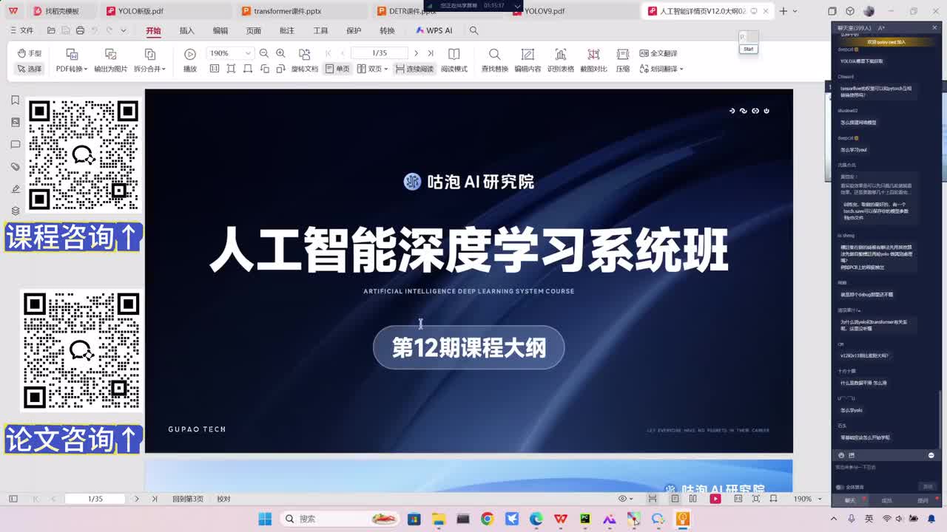
Task: Click the red play button in status bar
Action: (715, 499)
